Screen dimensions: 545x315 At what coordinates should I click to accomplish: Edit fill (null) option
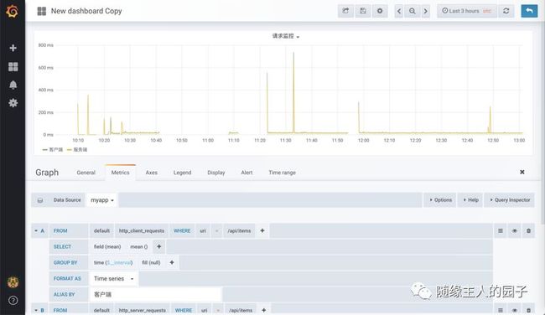click(x=151, y=262)
